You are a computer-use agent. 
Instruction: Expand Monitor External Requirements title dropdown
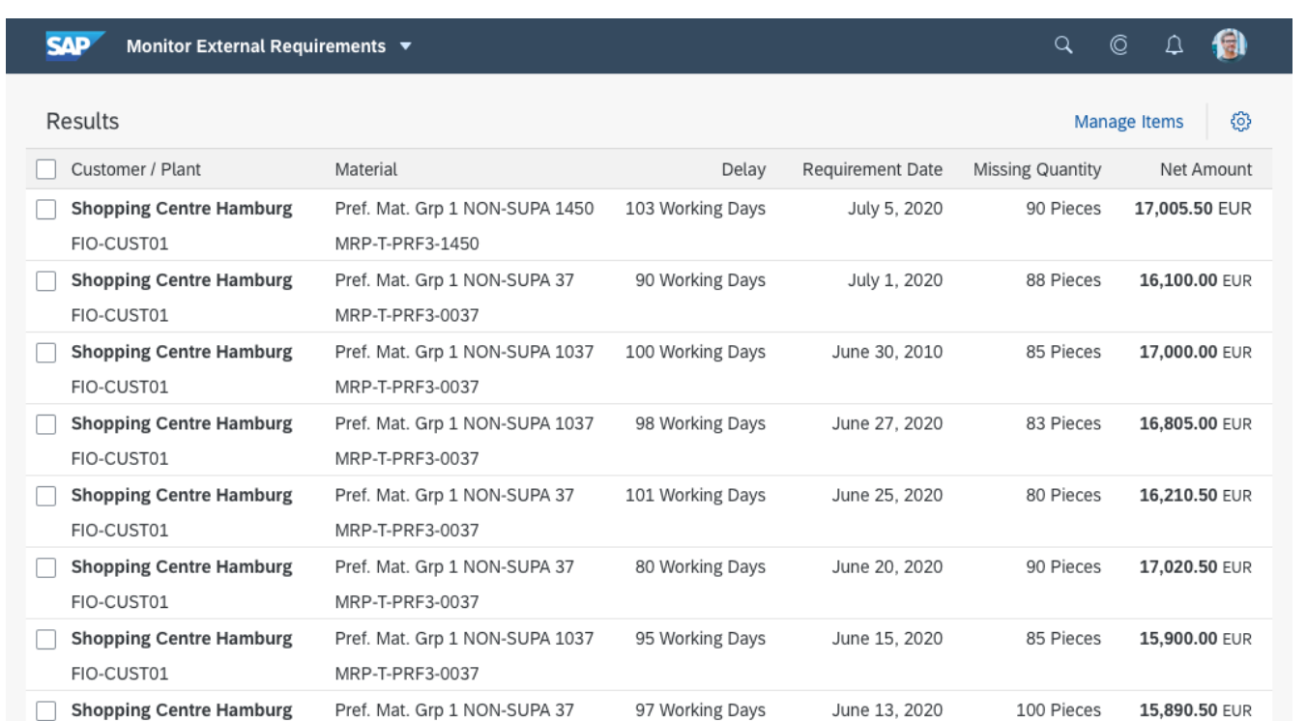pyautogui.click(x=405, y=45)
